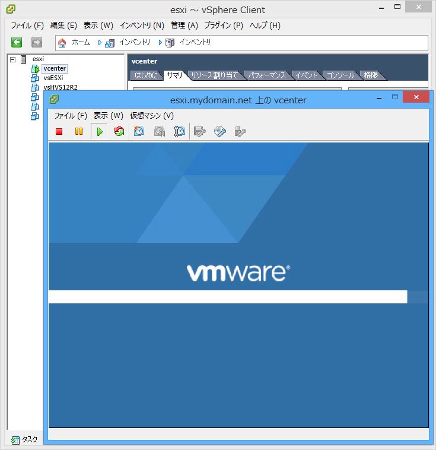436x450 pixels.
Task: Switch to the パフォーマンス tab
Action: point(267,75)
